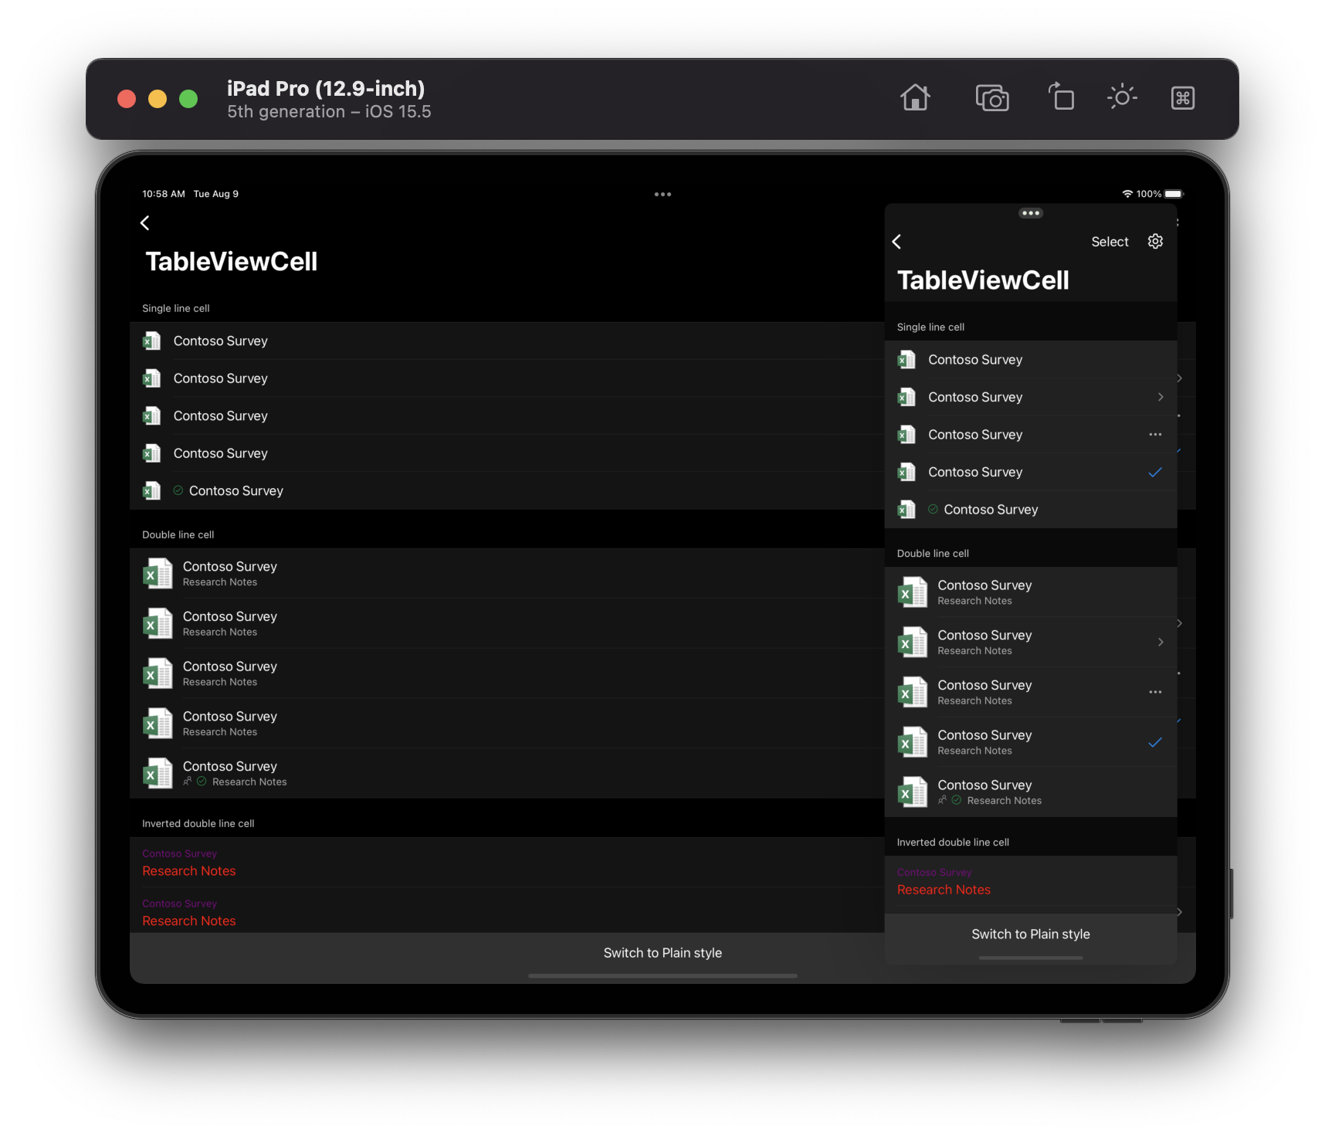Tap home indicator bar in slide-over panel

tap(1031, 958)
